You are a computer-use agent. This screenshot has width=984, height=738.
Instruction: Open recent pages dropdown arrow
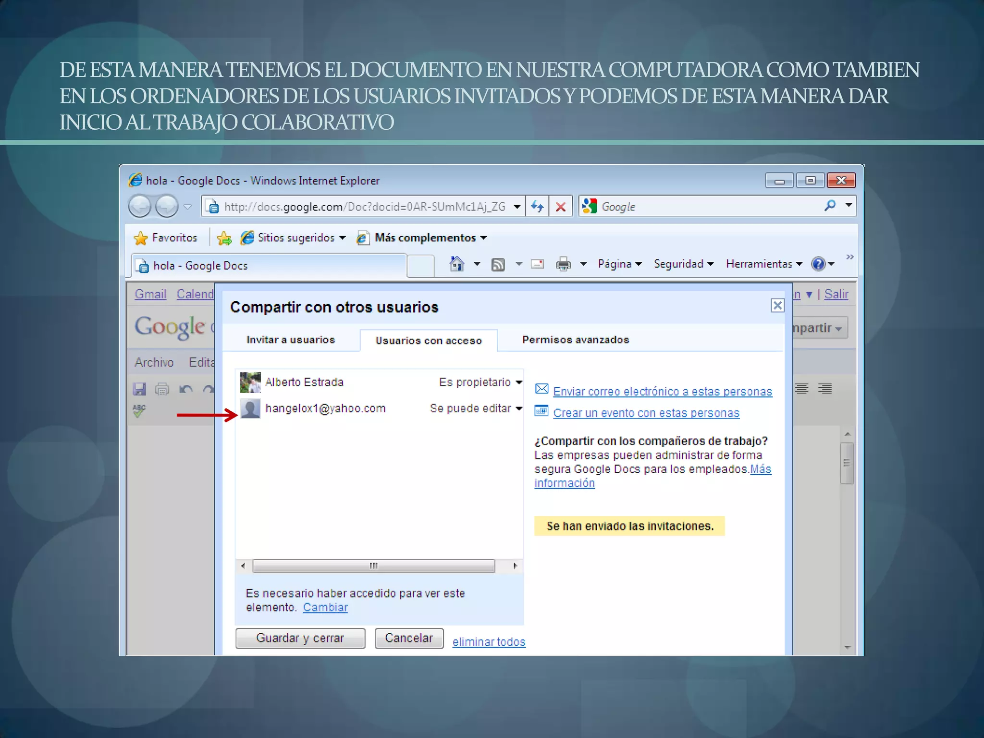(188, 207)
